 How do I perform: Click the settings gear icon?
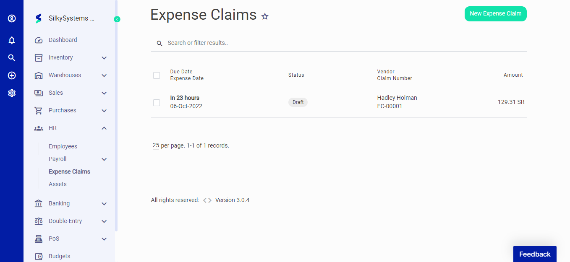[x=11, y=93]
